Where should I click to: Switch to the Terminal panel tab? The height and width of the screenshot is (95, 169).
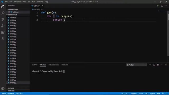(43, 65)
